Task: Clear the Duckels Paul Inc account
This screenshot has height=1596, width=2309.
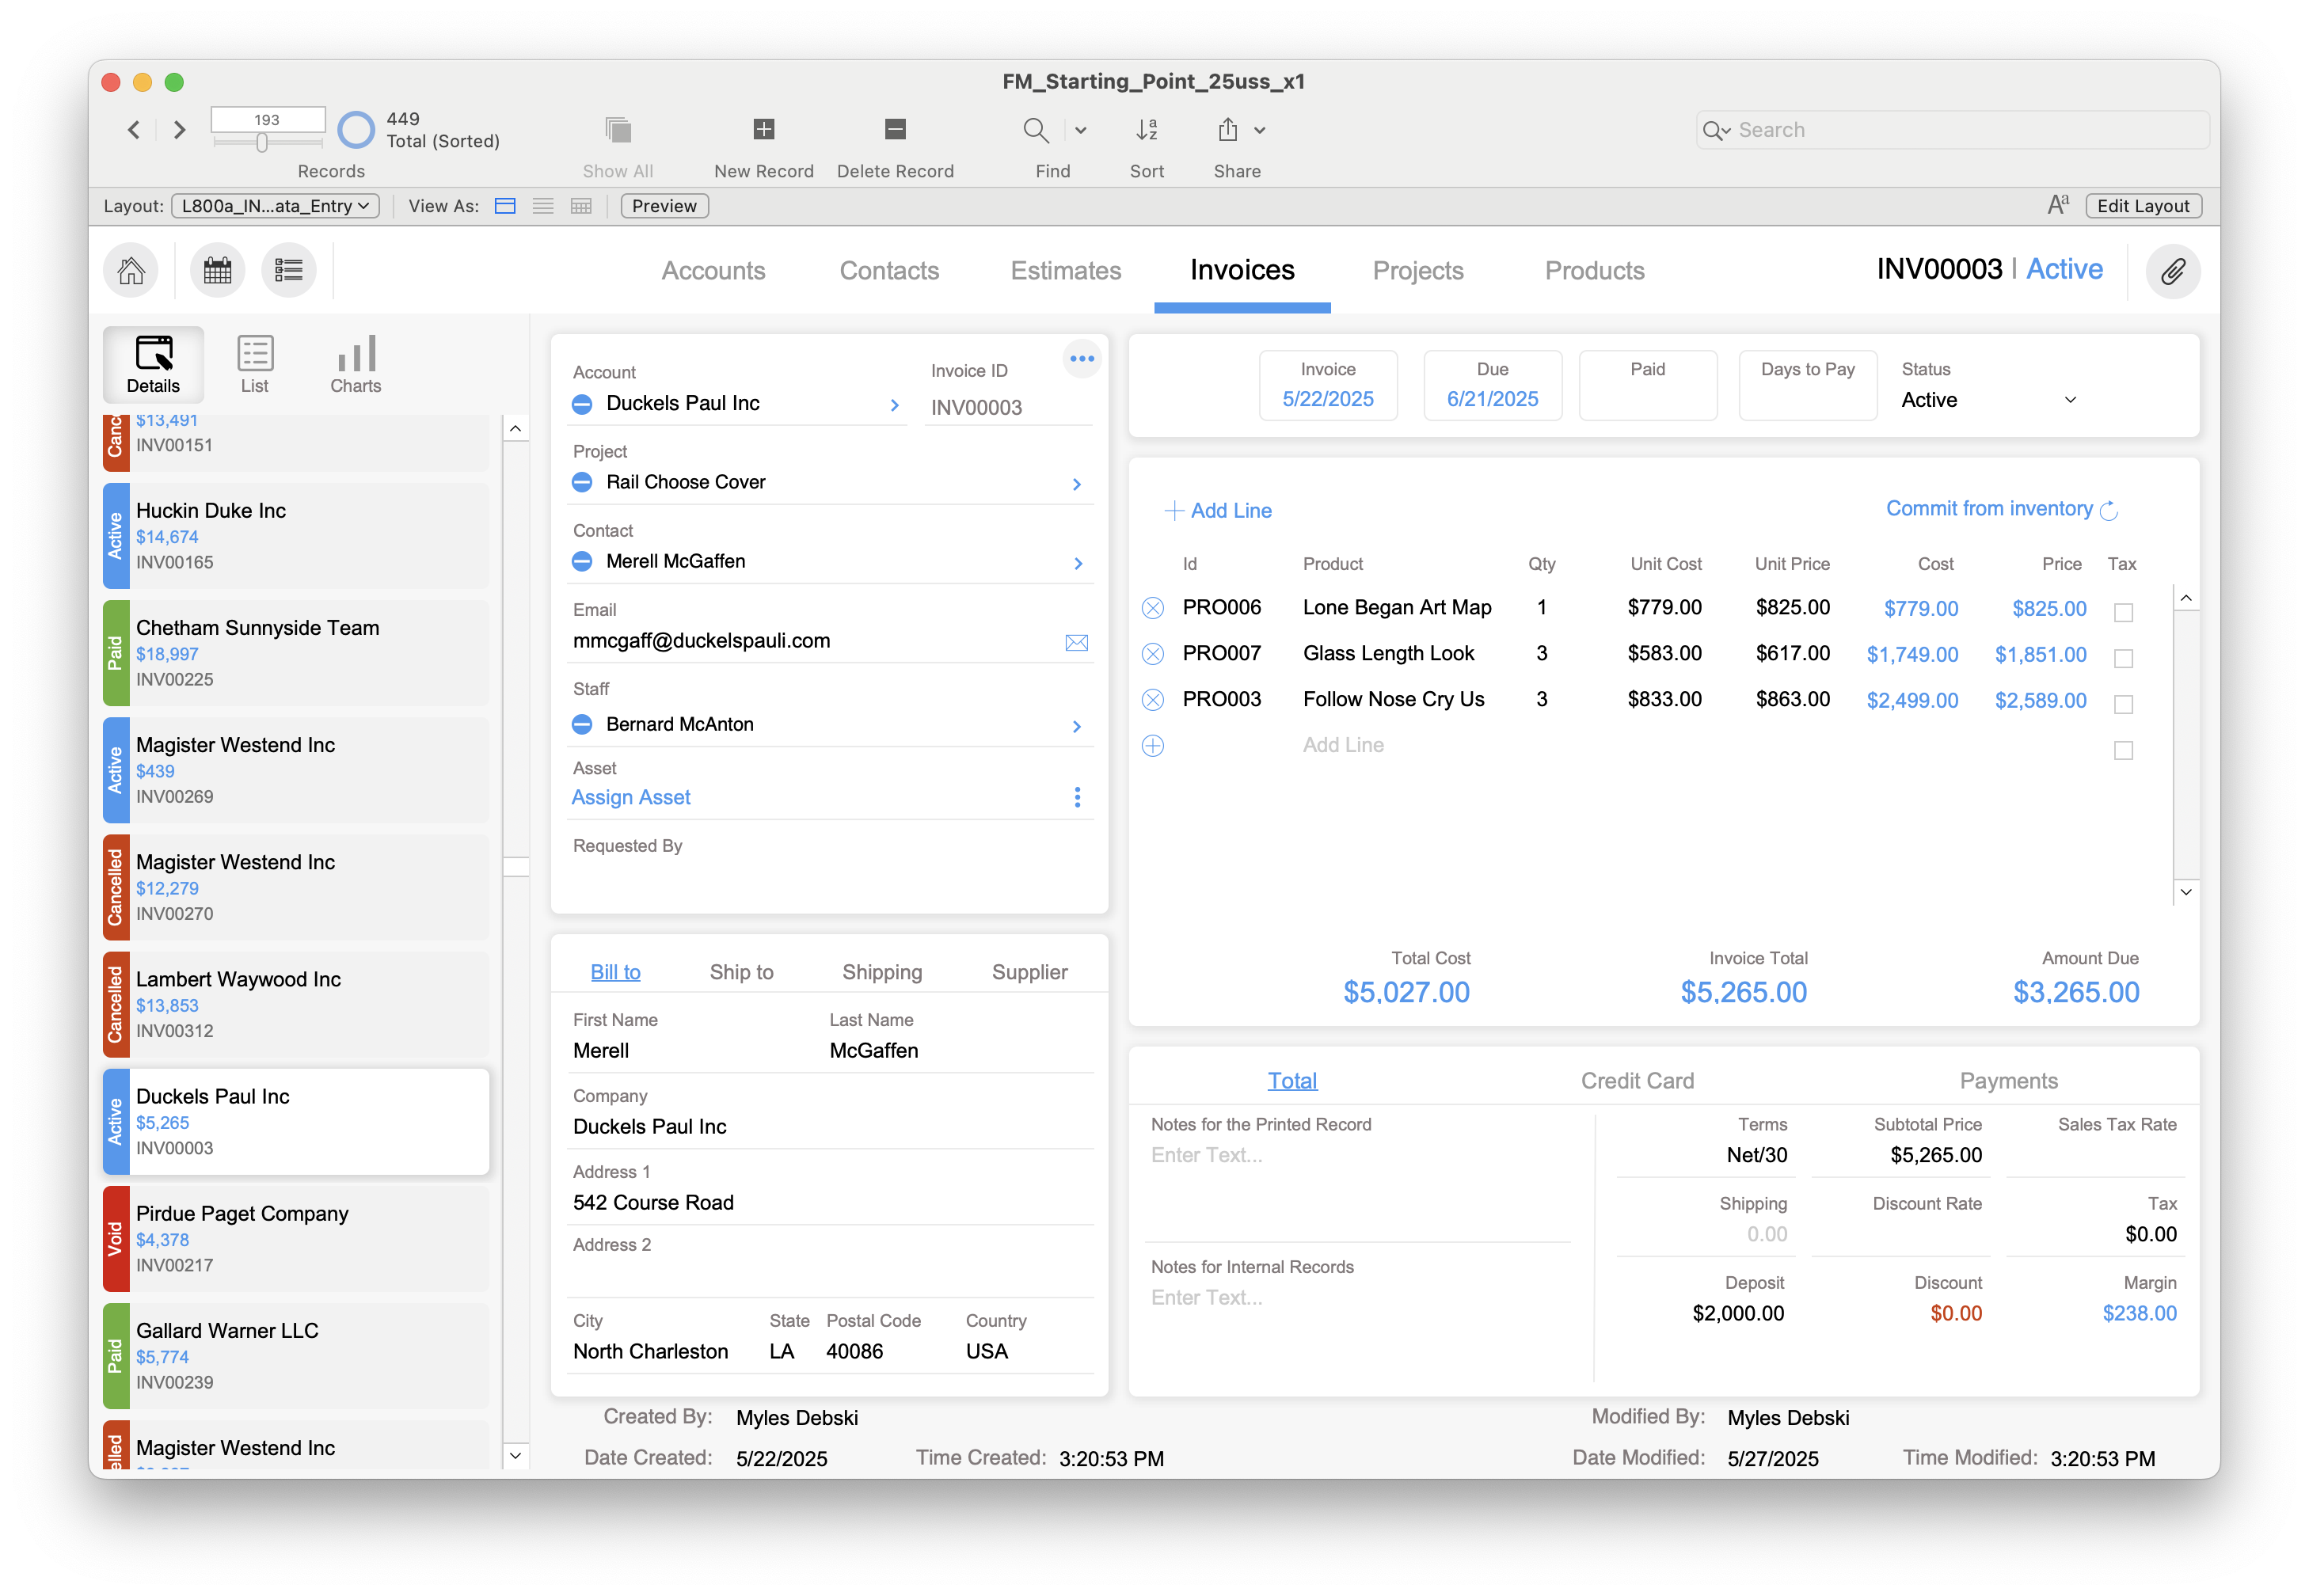Action: pos(582,404)
